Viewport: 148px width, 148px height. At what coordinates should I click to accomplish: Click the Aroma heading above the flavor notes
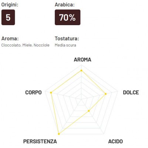[10, 38]
